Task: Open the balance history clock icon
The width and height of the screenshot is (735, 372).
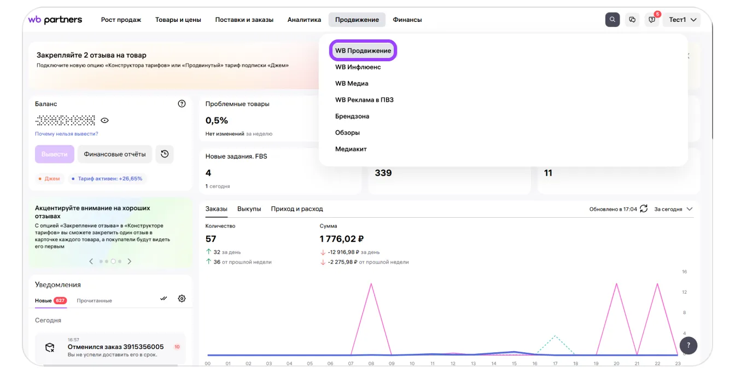Action: [x=165, y=154]
